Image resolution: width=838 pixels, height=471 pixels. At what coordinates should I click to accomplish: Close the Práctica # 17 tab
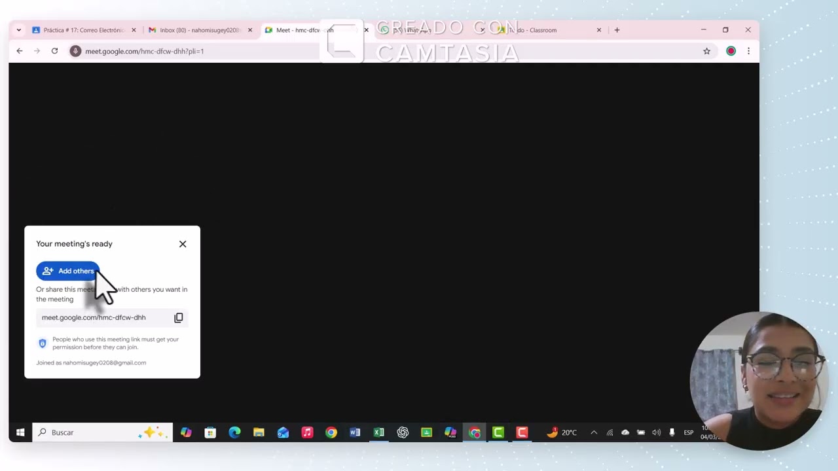134,30
